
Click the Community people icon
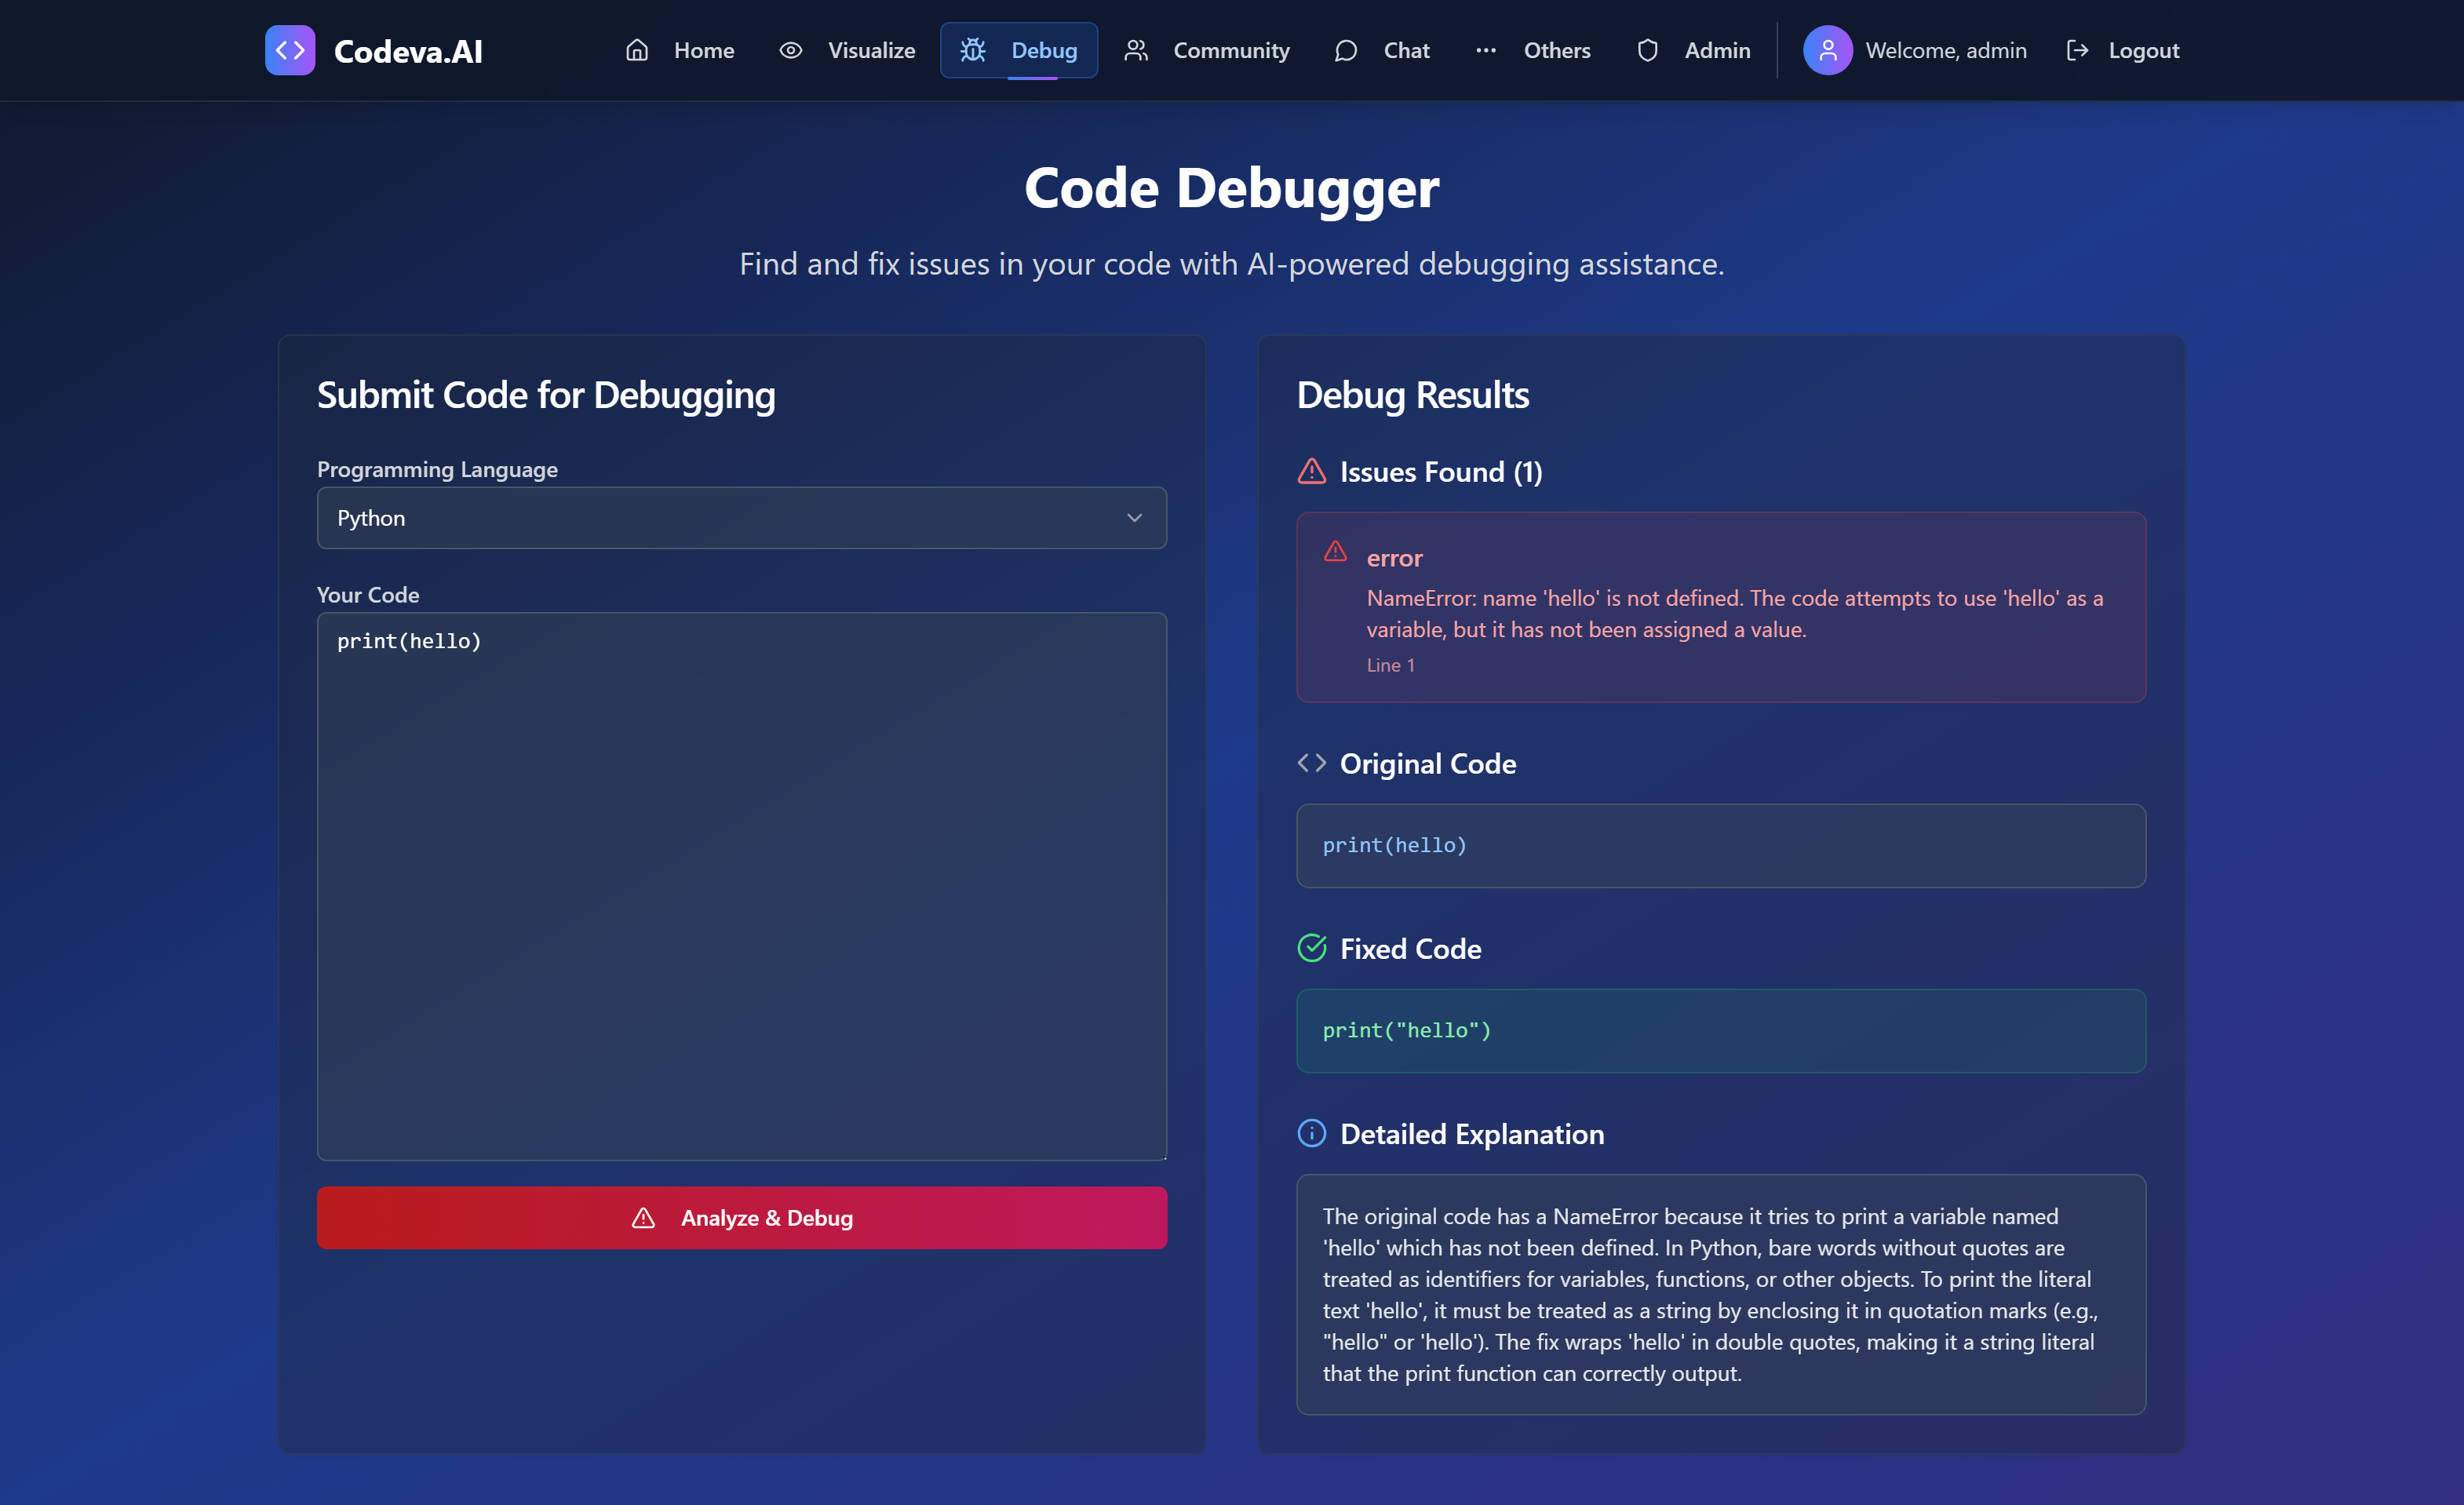[x=1135, y=50]
